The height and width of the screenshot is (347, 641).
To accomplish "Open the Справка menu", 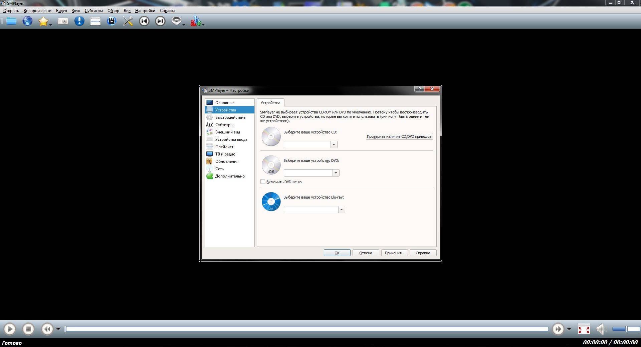I will (x=168, y=11).
